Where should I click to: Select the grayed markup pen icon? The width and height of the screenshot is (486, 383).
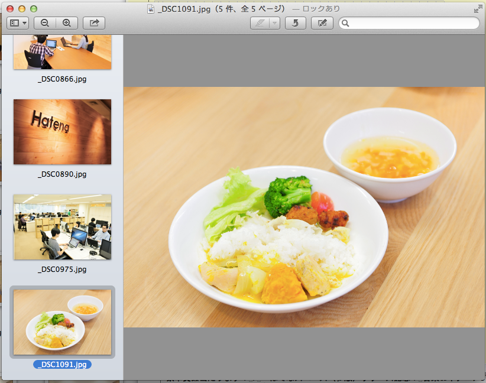tap(260, 23)
